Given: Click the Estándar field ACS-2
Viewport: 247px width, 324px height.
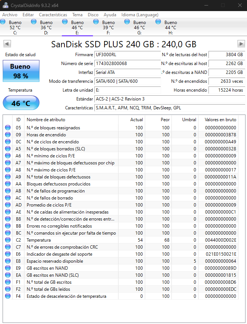Looking at the screenshot, I should click(170, 99).
